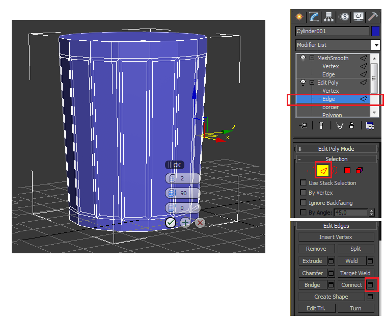Enable Use Stack Selection checkbox

[x=304, y=183]
